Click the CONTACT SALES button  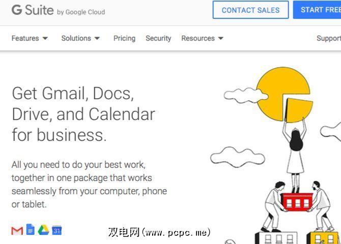point(251,10)
